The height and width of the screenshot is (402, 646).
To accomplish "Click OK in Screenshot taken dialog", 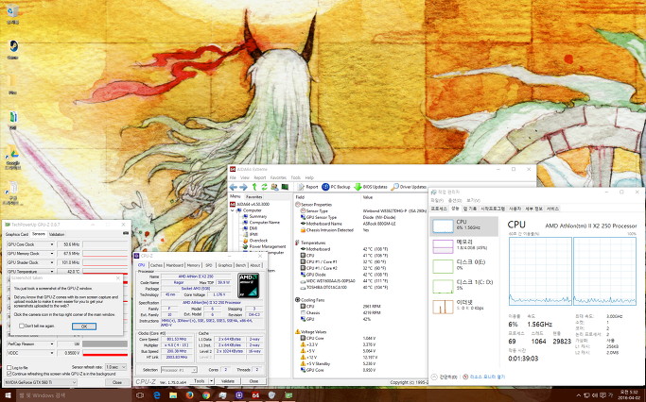I will 84,326.
